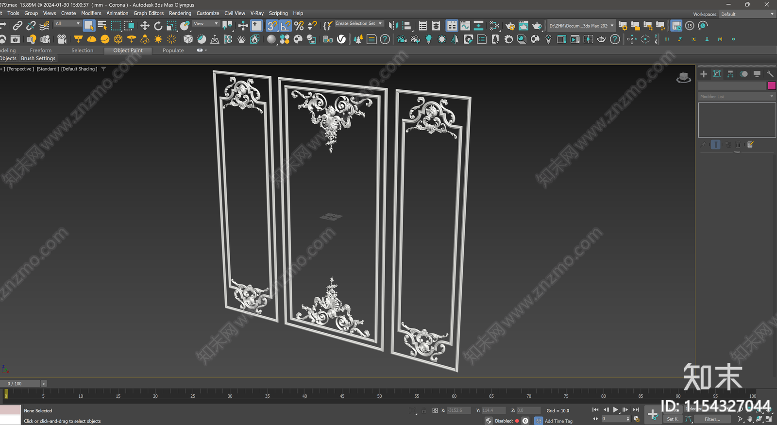Open the Graph Editors menu
The image size is (777, 425).
pyautogui.click(x=149, y=13)
